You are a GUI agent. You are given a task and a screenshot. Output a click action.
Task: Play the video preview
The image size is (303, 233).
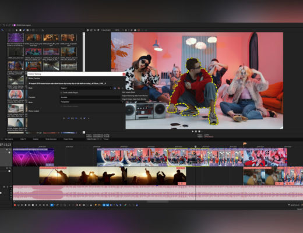click(x=193, y=132)
